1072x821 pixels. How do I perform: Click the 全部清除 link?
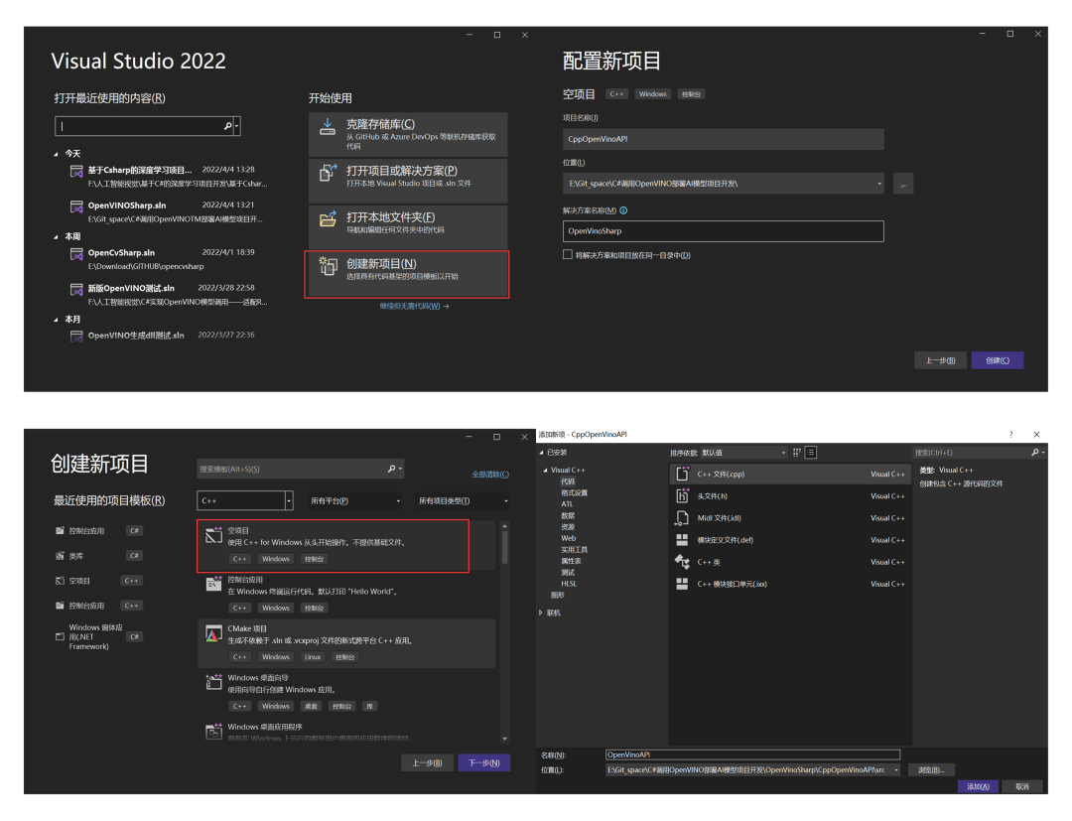(x=490, y=475)
